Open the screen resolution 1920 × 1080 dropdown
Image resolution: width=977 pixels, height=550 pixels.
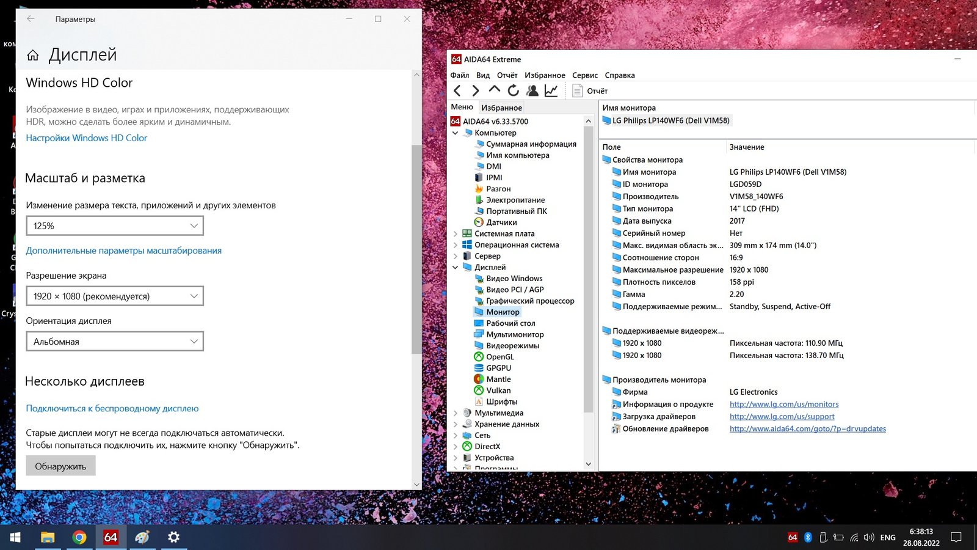(x=115, y=296)
